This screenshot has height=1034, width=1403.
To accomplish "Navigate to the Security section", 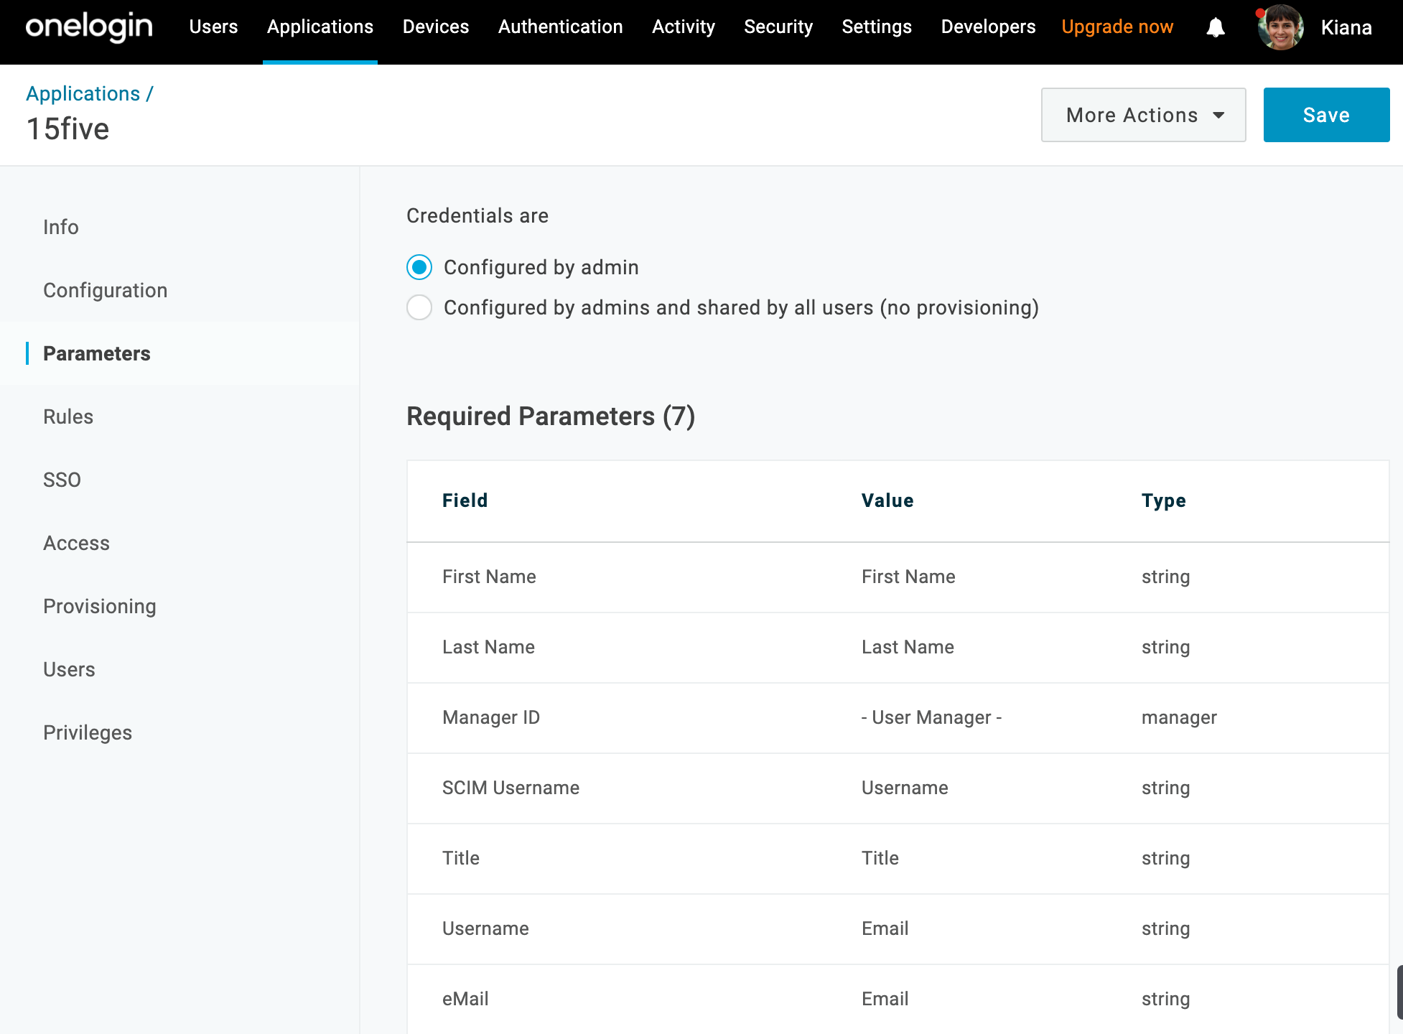I will (778, 27).
